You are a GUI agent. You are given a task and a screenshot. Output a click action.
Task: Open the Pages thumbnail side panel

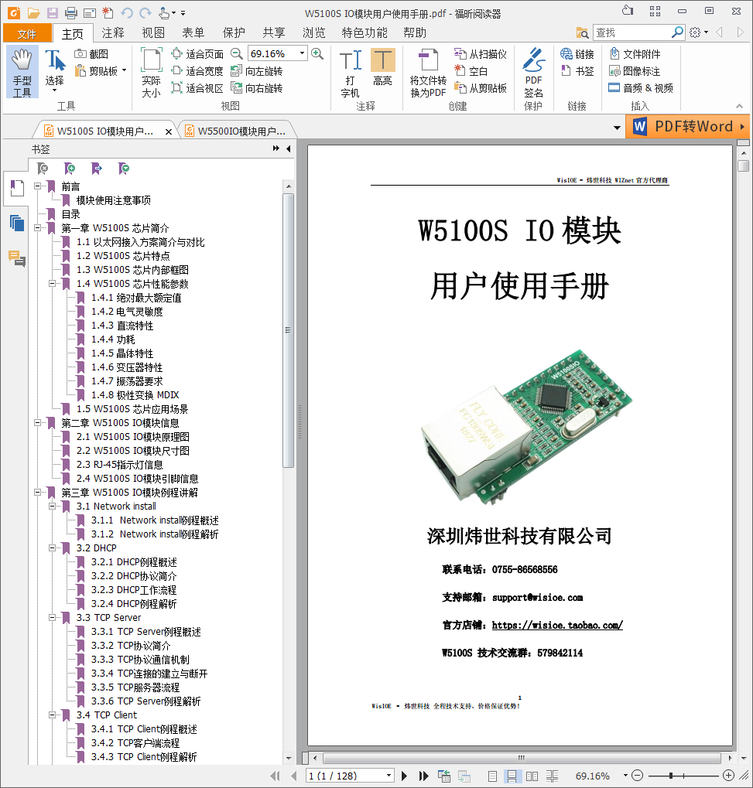[x=16, y=222]
